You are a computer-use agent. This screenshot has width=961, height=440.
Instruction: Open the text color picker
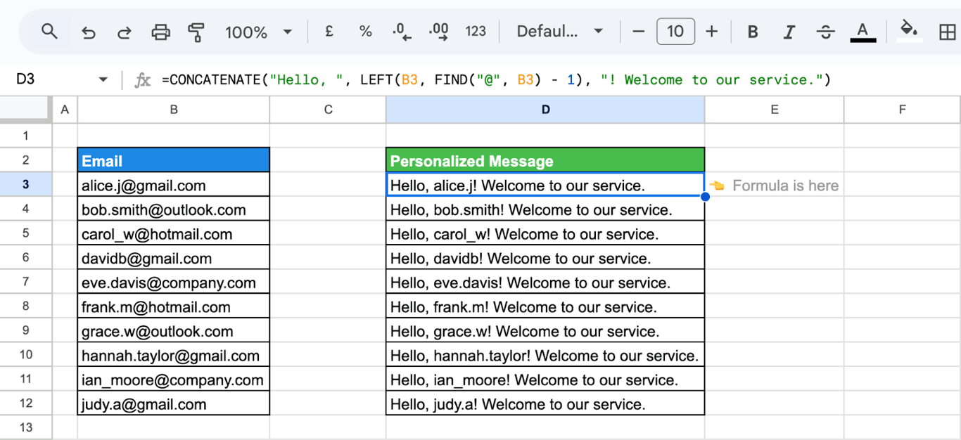click(x=863, y=32)
